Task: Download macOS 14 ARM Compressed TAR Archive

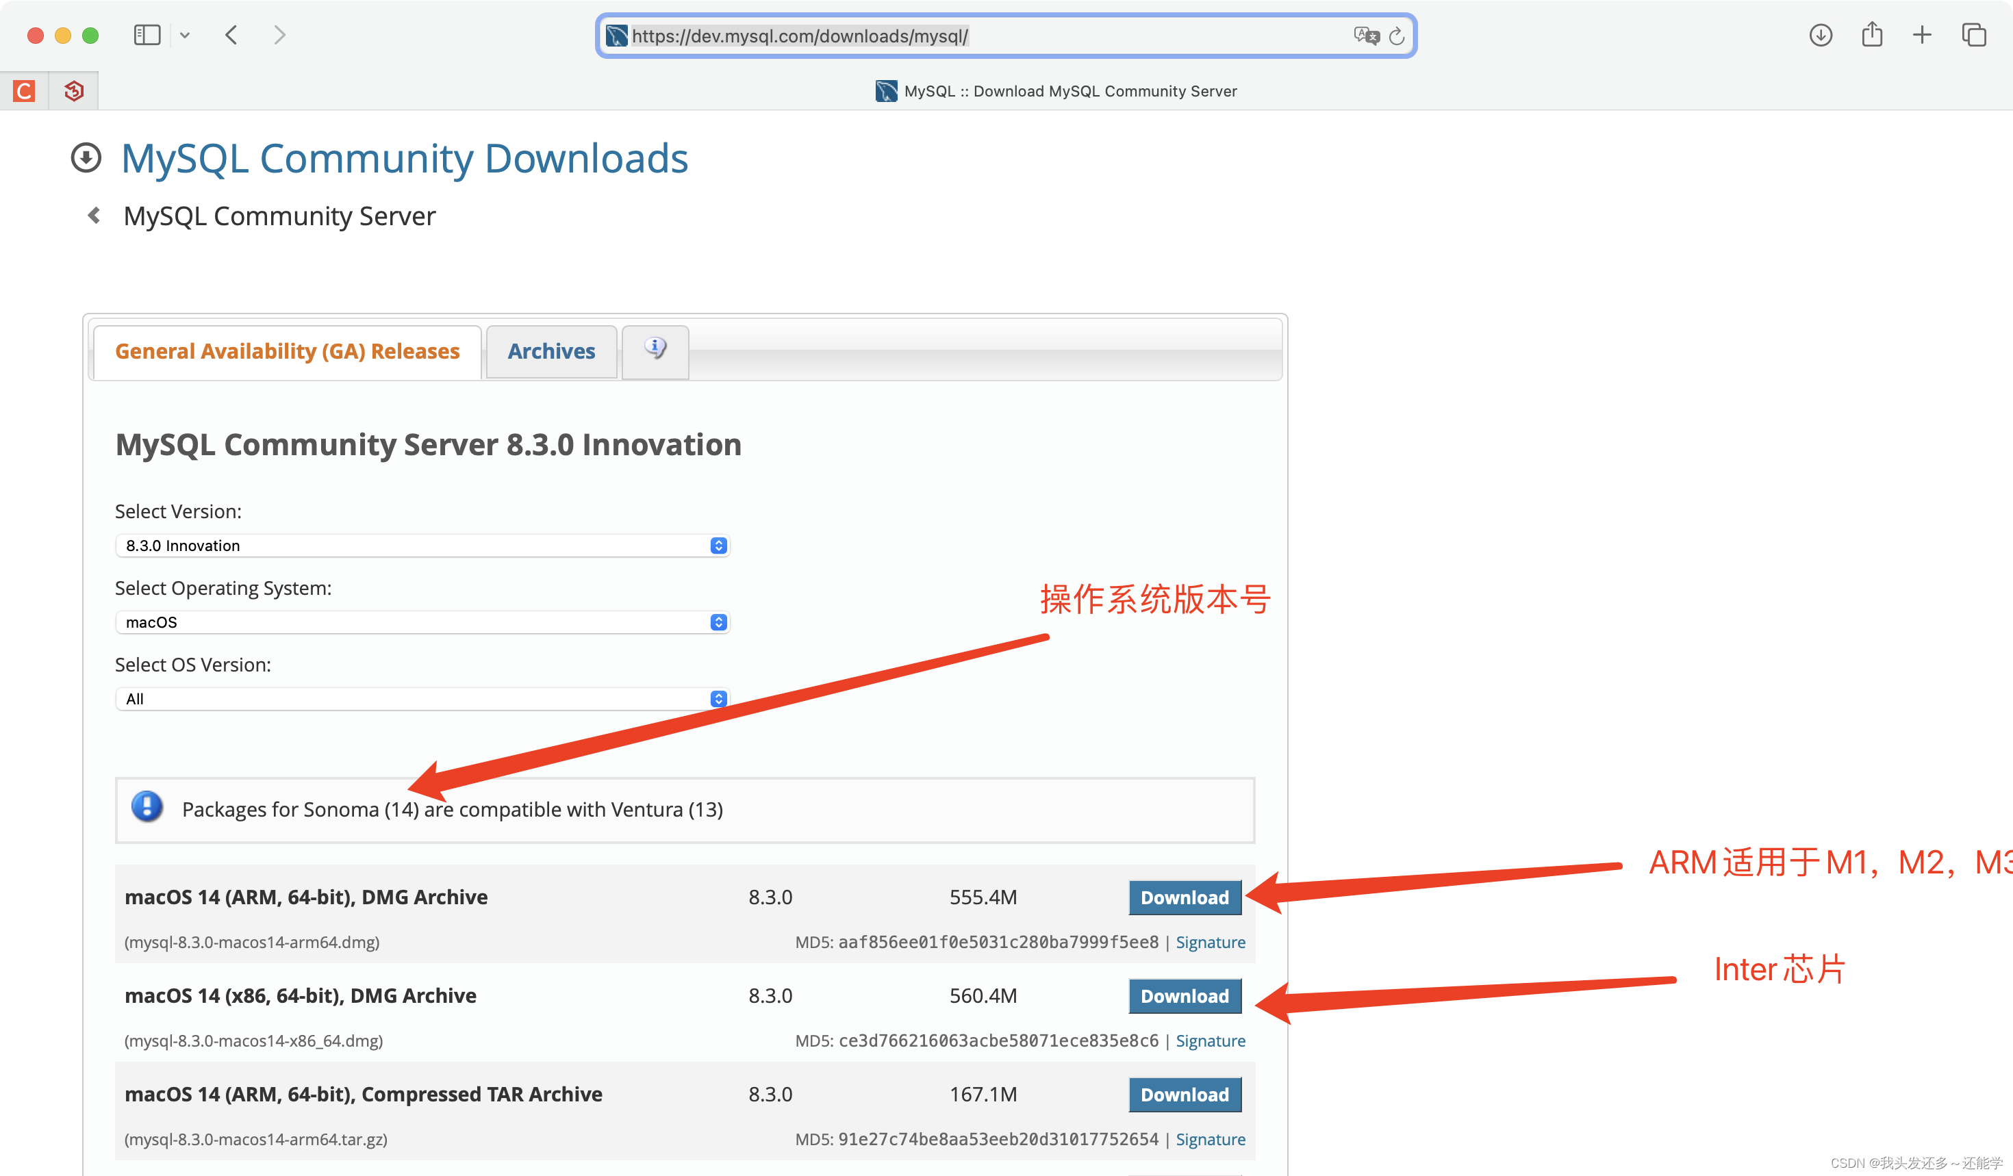Action: click(1185, 1095)
